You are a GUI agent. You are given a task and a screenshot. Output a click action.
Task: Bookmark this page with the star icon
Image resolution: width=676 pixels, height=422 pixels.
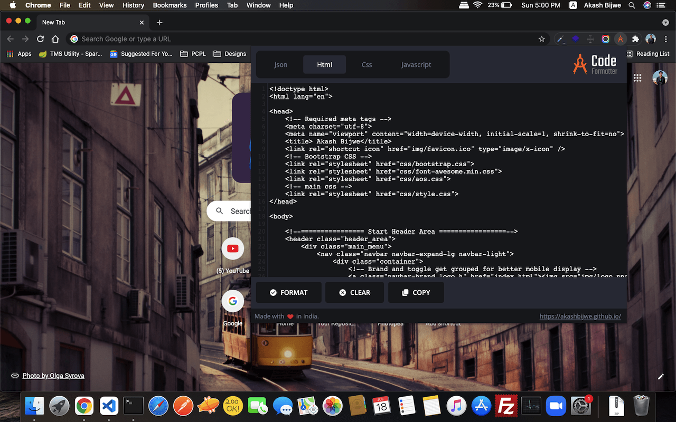click(x=541, y=39)
